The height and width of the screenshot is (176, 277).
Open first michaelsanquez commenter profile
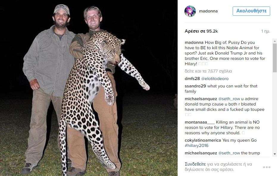tap(201, 99)
